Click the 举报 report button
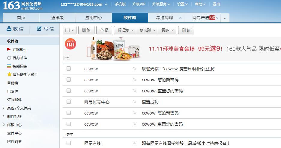The height and width of the screenshot is (148, 281). pyautogui.click(x=104, y=30)
